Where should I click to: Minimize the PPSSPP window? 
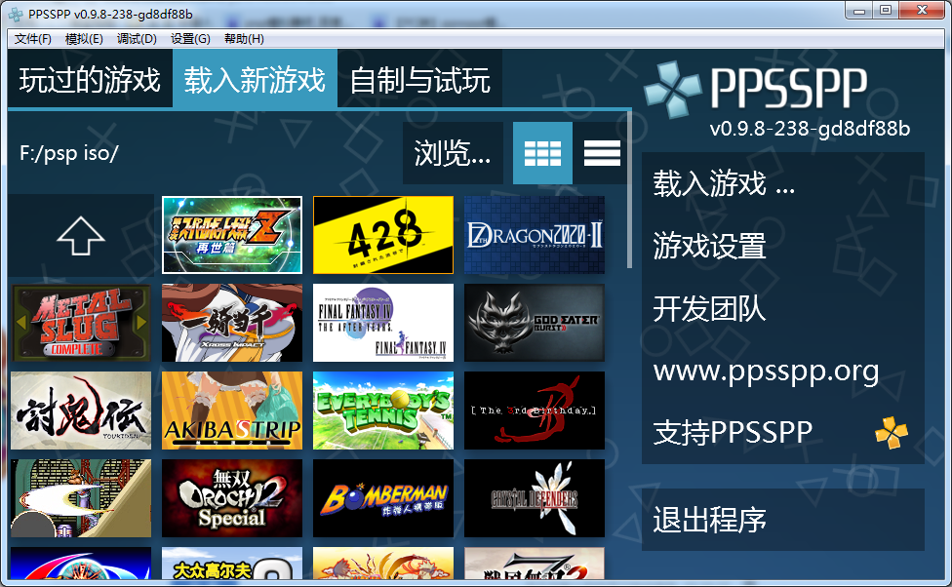coord(859,11)
